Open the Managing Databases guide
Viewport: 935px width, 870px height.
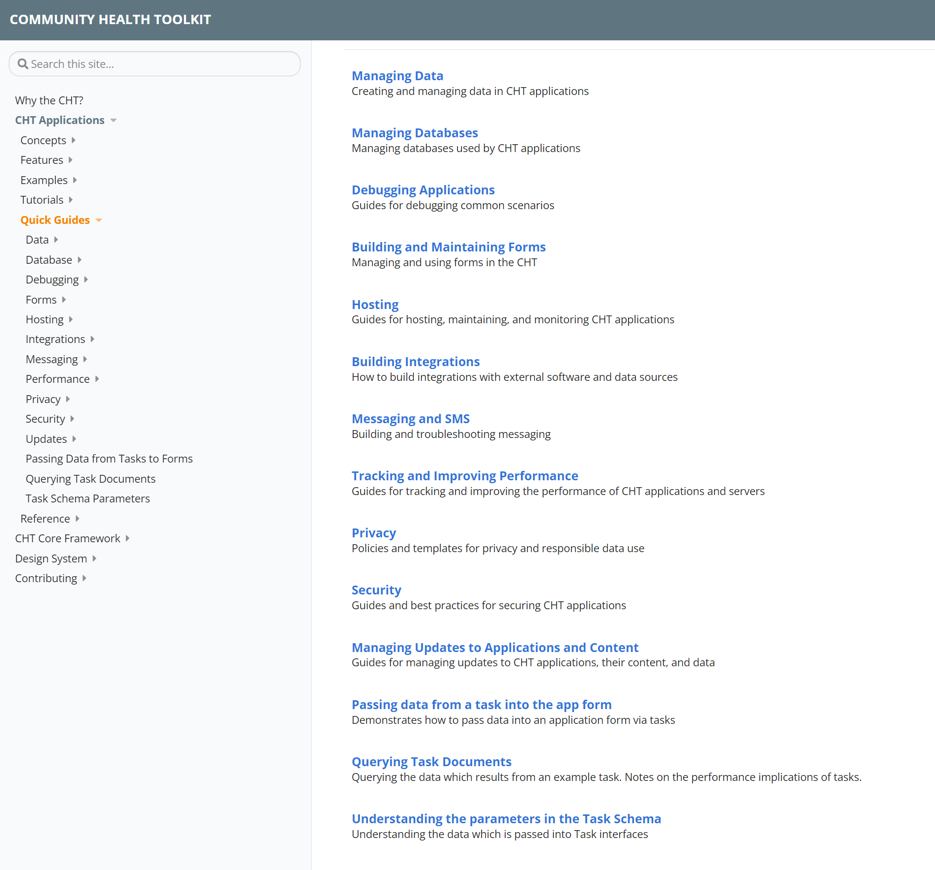[414, 132]
